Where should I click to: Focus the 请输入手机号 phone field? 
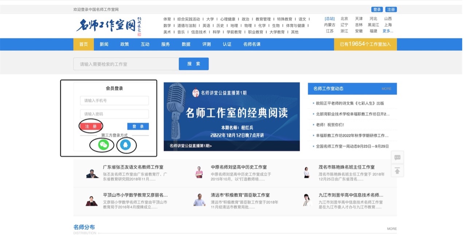(x=114, y=101)
